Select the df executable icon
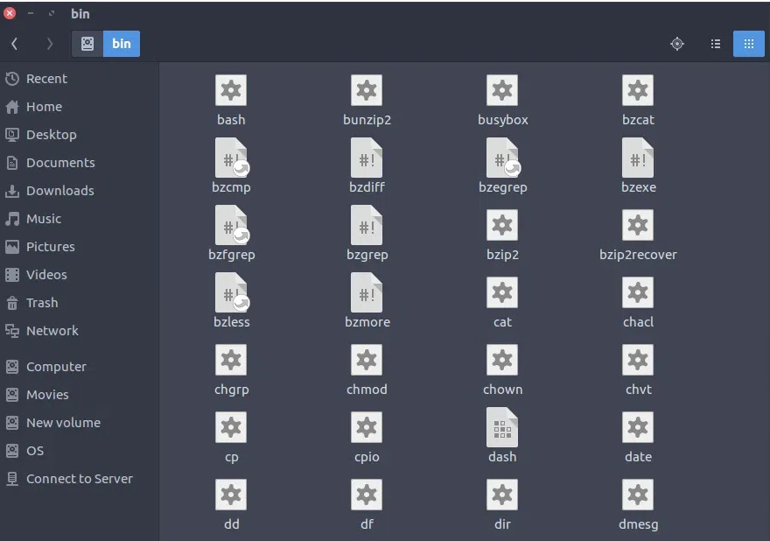The image size is (770, 541). click(x=367, y=495)
